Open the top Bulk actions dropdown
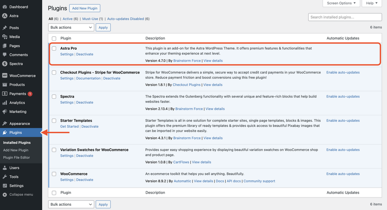This screenshot has height=210, width=387. 71,28
